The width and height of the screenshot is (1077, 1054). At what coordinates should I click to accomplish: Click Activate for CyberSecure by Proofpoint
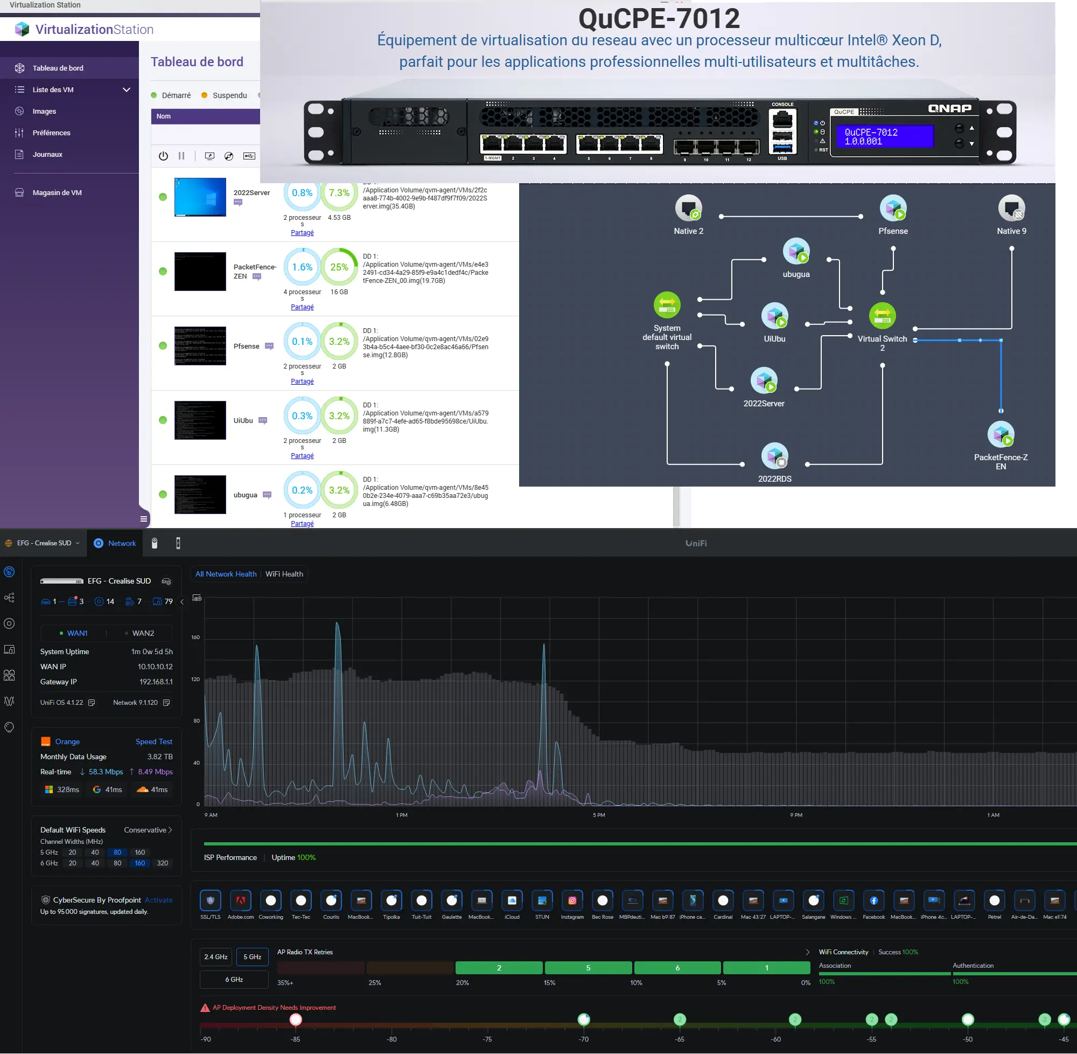point(158,900)
